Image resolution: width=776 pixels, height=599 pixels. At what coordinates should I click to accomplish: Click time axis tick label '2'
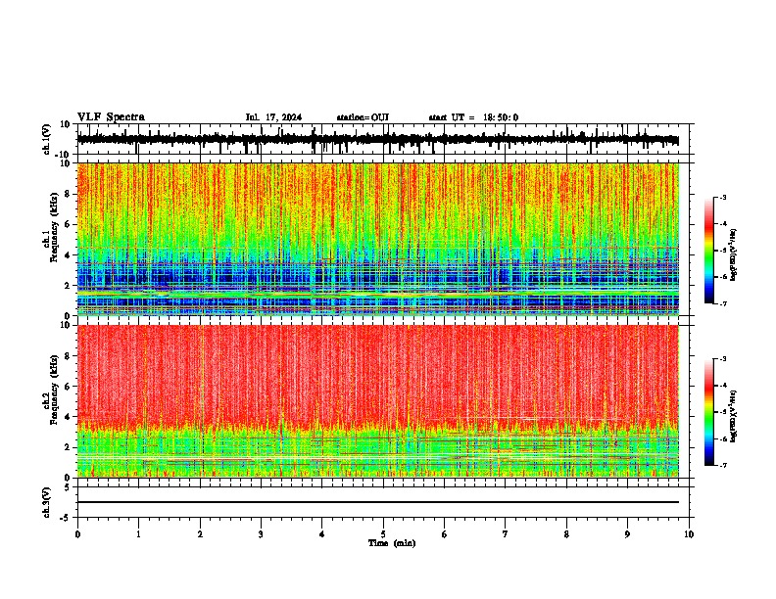200,534
